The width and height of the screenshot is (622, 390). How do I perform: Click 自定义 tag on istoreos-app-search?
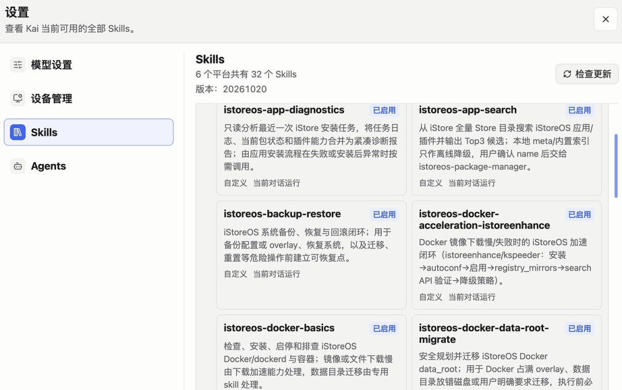pos(430,183)
